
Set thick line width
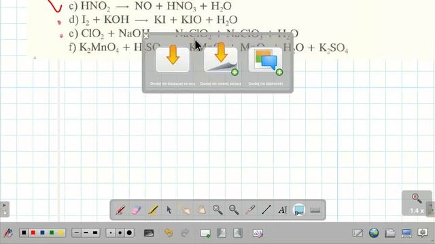(95, 233)
